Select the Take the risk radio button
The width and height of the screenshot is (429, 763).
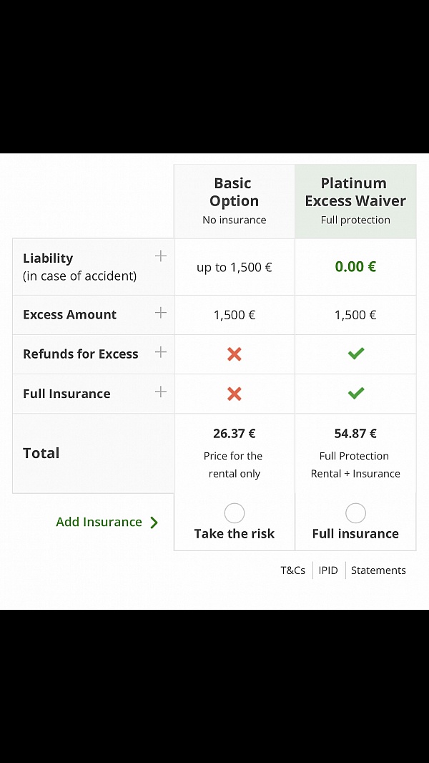[234, 512]
